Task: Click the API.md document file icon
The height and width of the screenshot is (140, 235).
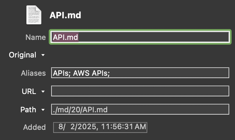Action: point(34,15)
